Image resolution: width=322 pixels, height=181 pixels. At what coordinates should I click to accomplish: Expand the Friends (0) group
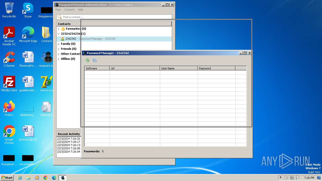(x=59, y=49)
